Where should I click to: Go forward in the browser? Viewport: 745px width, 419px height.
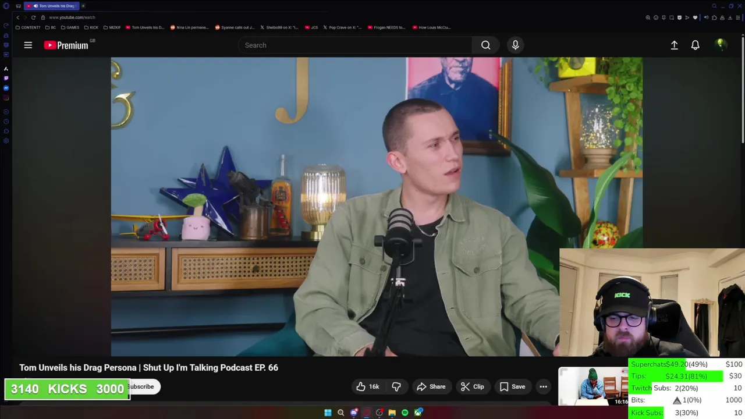point(25,17)
